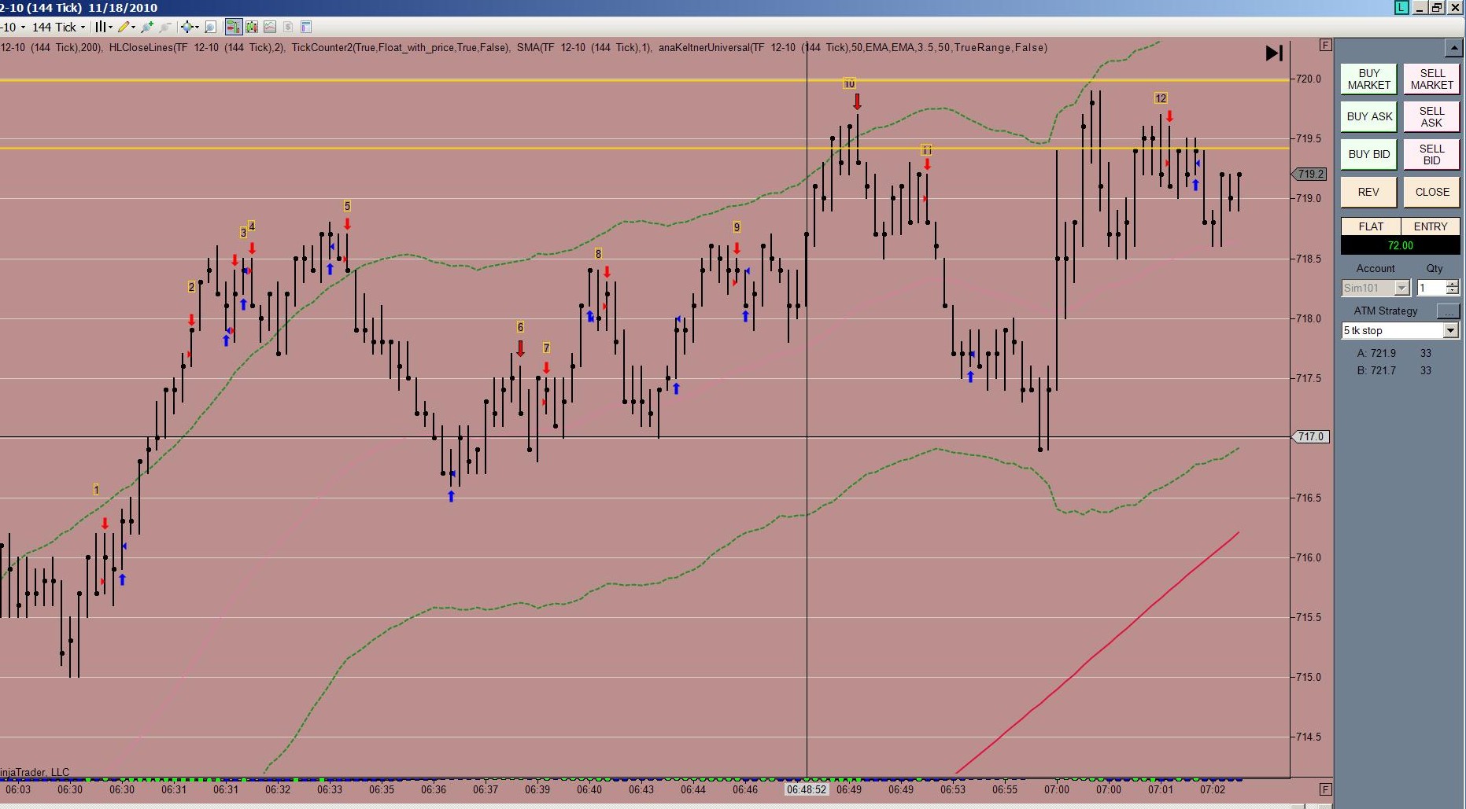1466x809 pixels.
Task: Select the crosshair cursor tool
Action: (x=186, y=27)
